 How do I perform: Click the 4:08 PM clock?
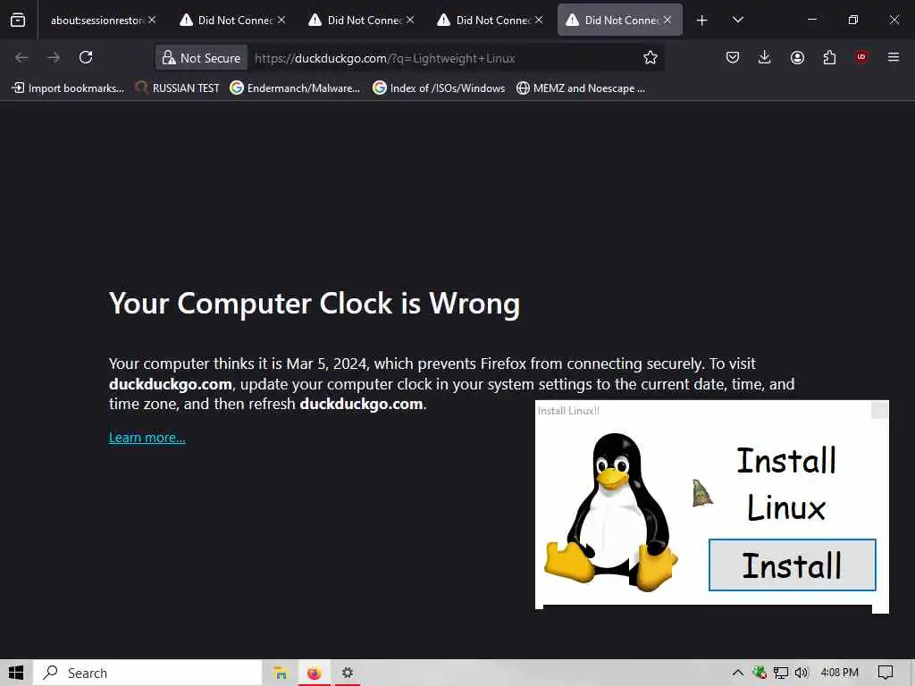(x=839, y=673)
